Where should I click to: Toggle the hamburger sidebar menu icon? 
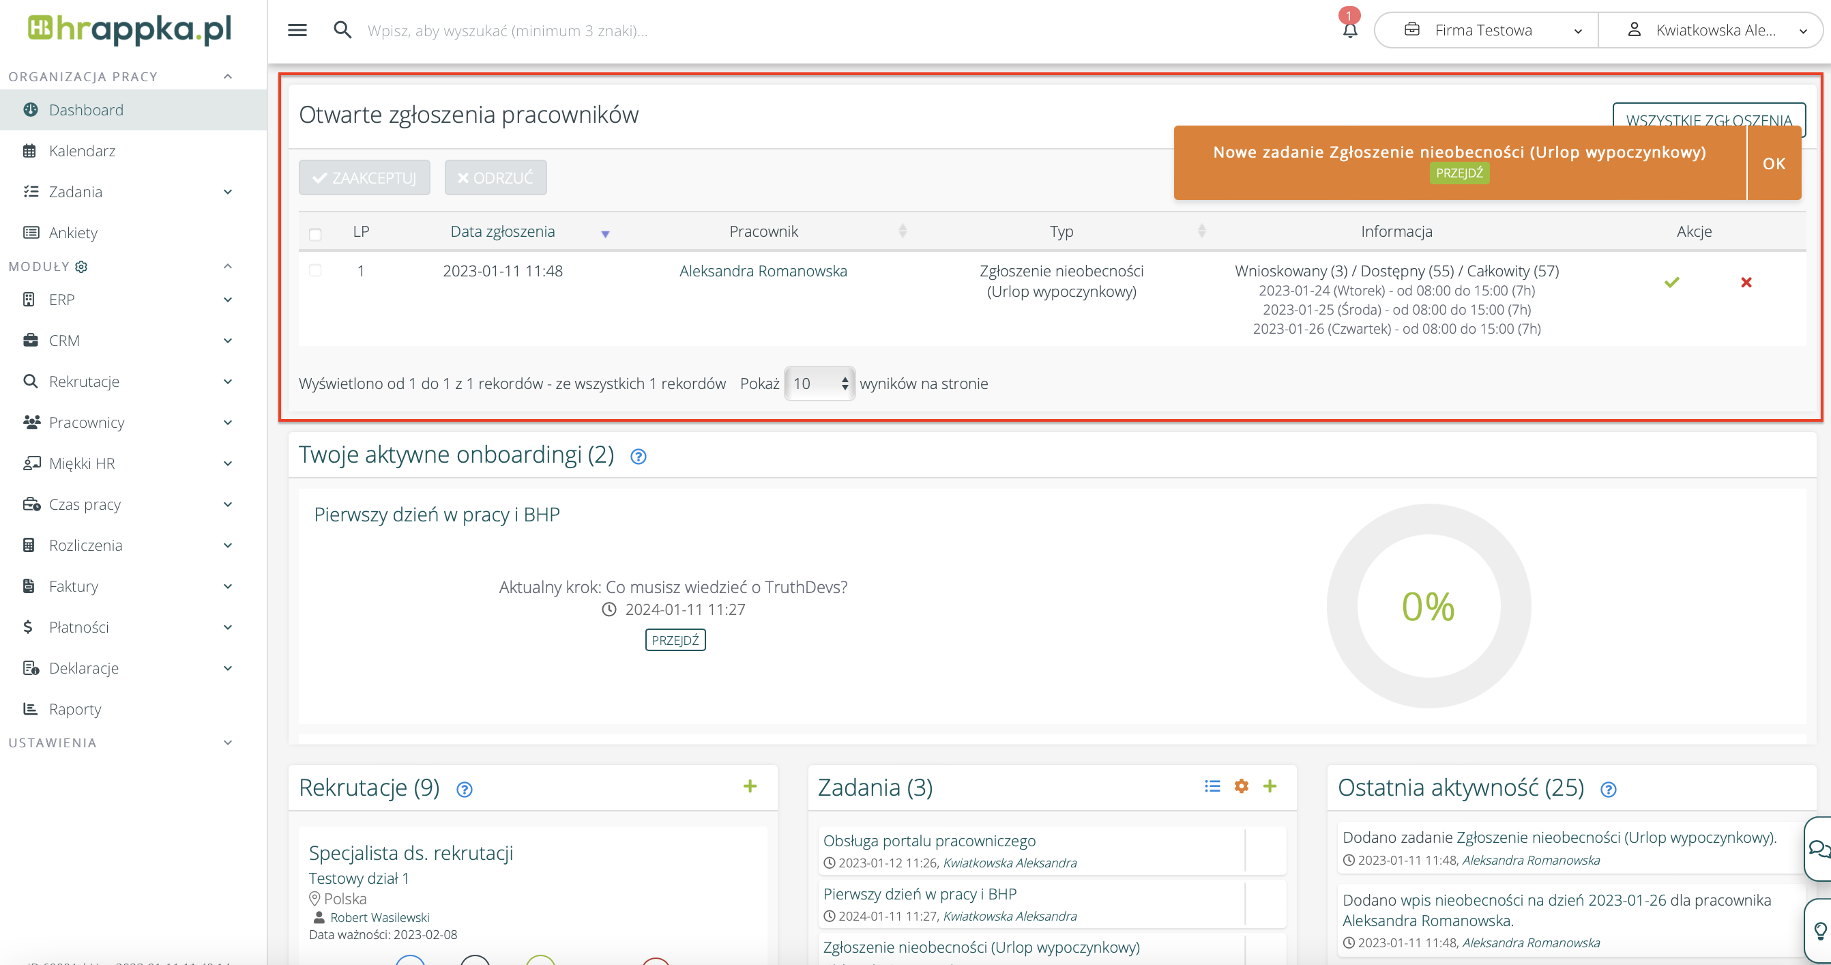pyautogui.click(x=297, y=30)
